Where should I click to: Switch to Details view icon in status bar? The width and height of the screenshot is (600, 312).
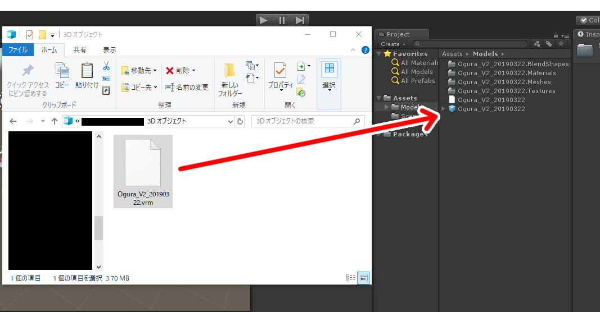[351, 278]
